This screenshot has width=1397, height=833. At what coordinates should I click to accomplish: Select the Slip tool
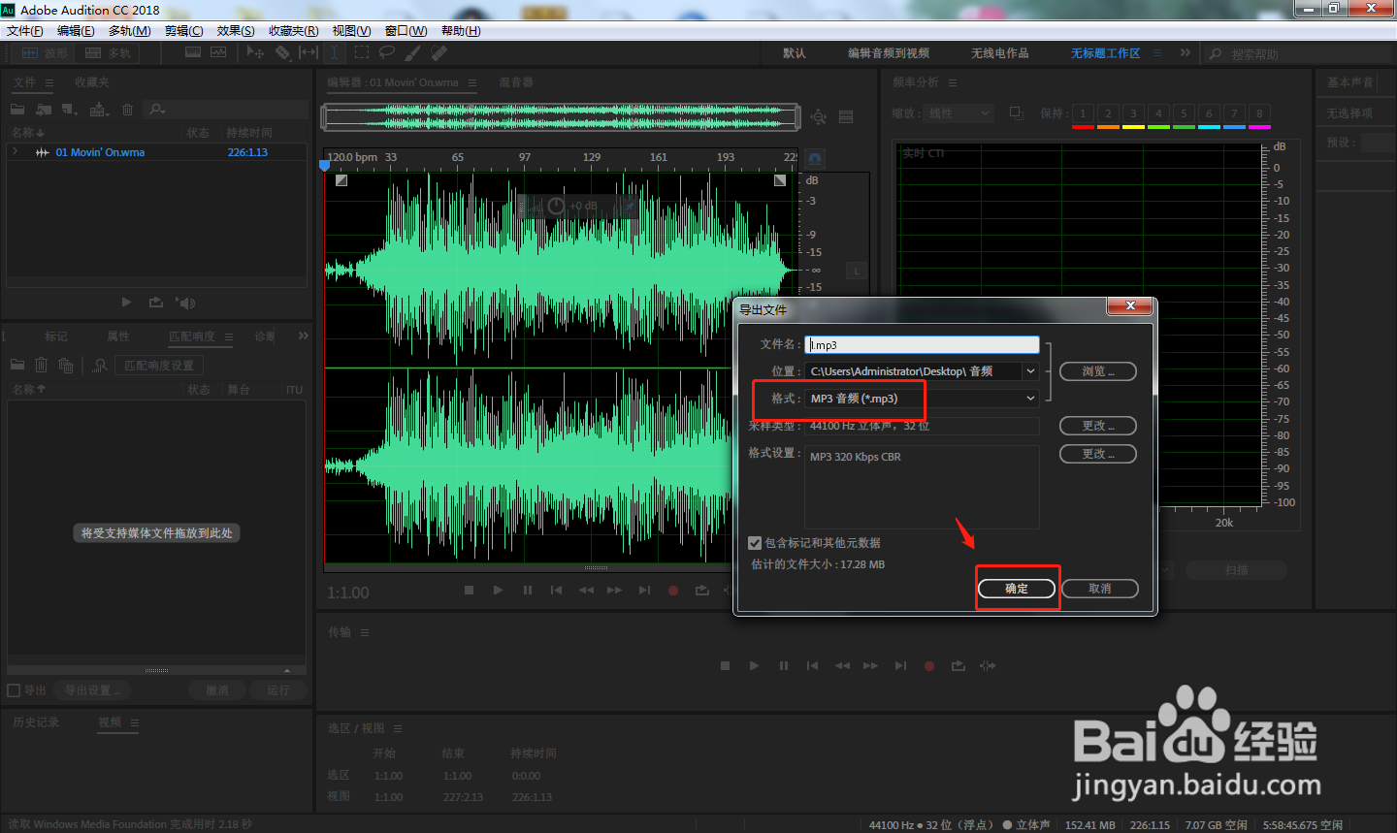[309, 52]
